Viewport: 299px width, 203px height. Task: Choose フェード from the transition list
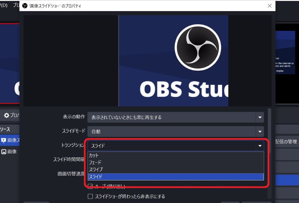pyautogui.click(x=176, y=163)
